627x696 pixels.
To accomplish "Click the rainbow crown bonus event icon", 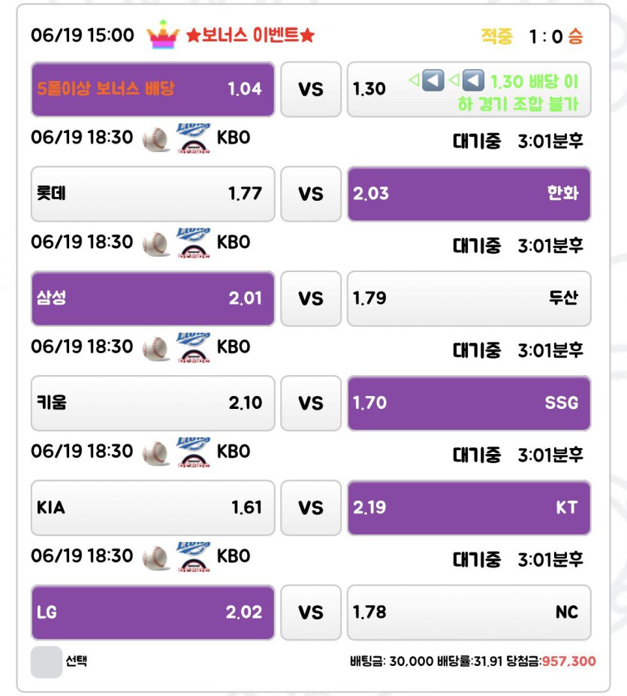I will 163,35.
